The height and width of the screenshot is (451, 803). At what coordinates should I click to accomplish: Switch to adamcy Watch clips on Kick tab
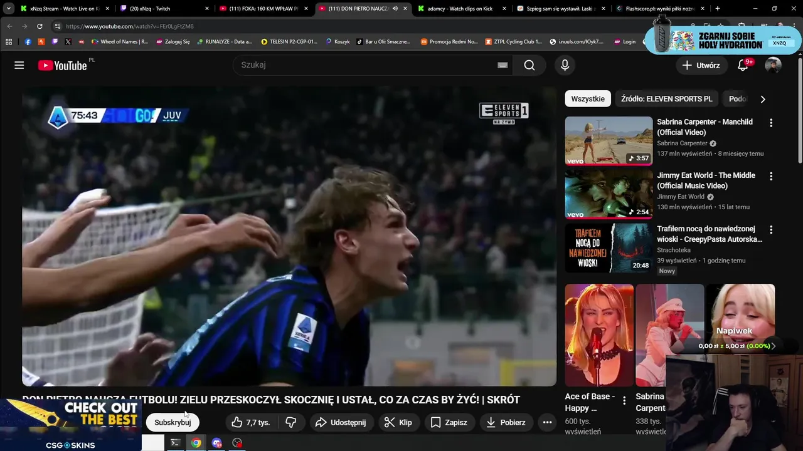(460, 9)
